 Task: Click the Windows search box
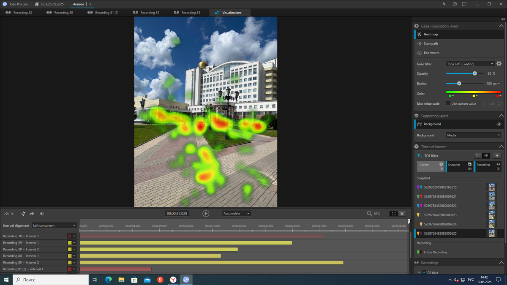click(x=51, y=280)
